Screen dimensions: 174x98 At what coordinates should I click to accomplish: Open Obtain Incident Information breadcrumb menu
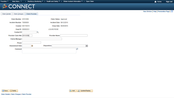click(x=73, y=1)
